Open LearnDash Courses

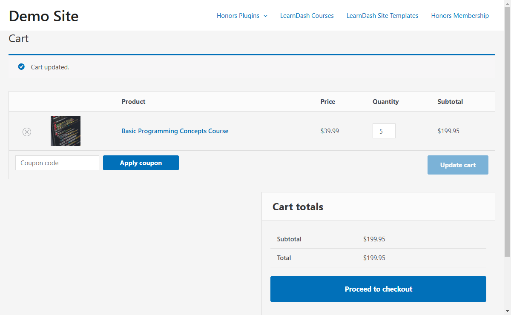point(307,15)
